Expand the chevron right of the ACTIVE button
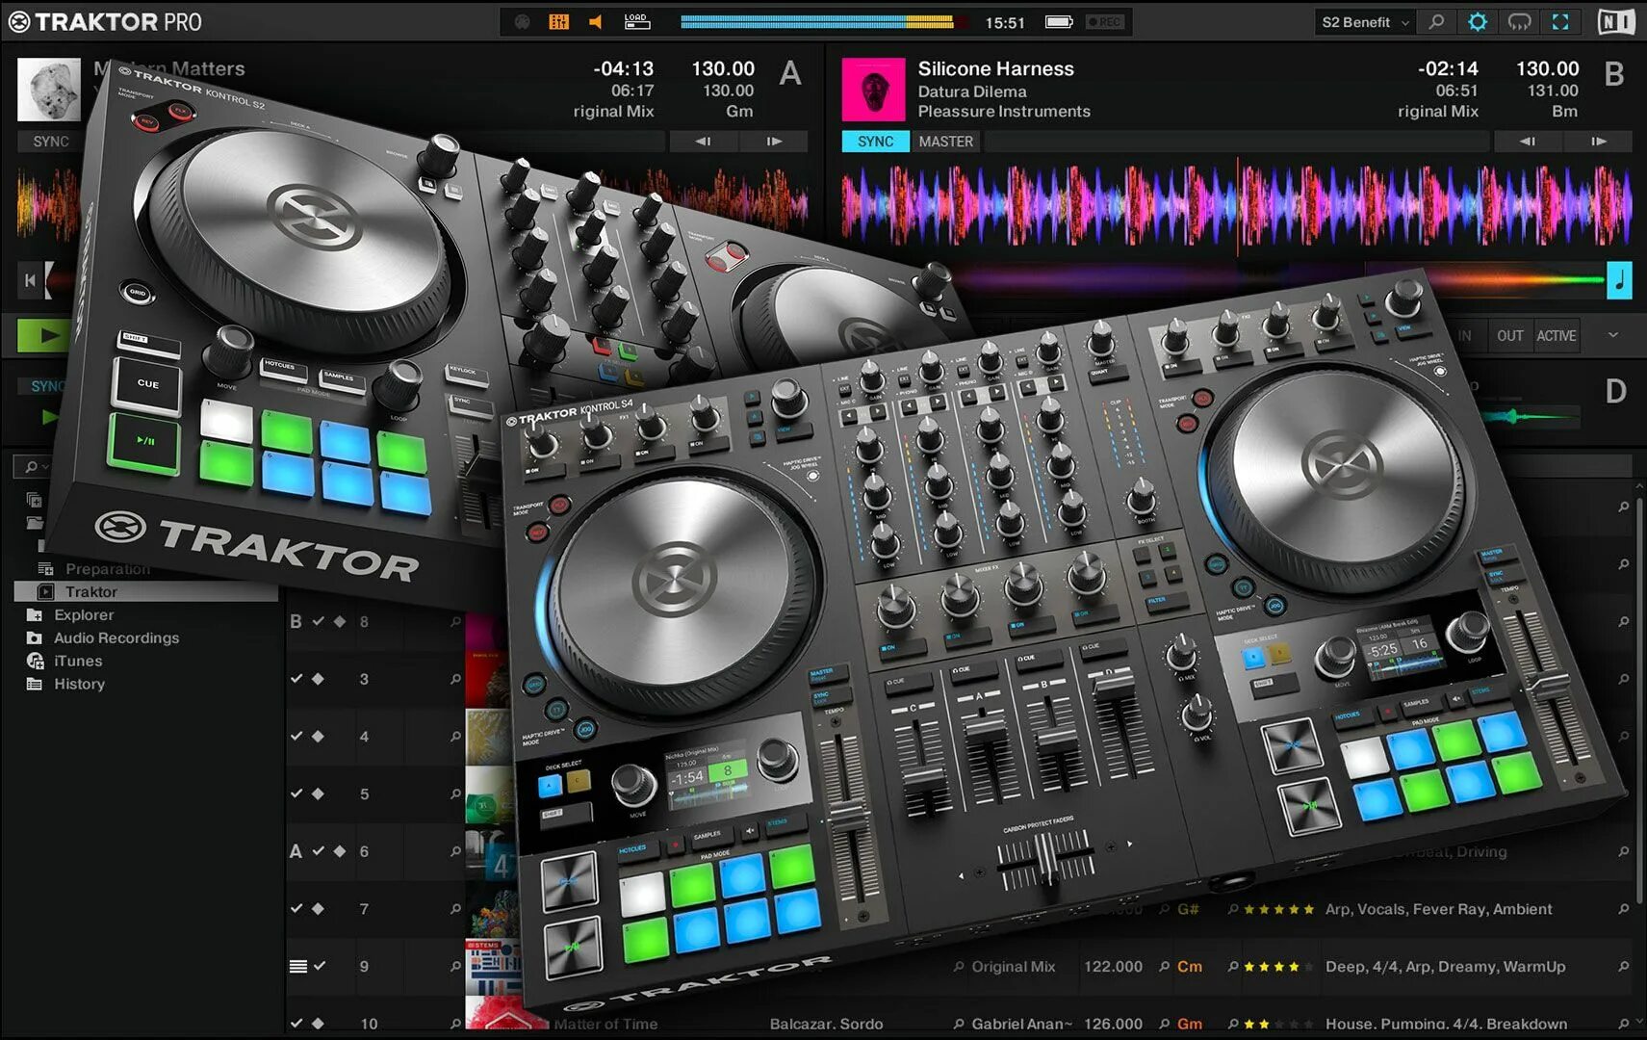The height and width of the screenshot is (1040, 1647). coord(1613,335)
